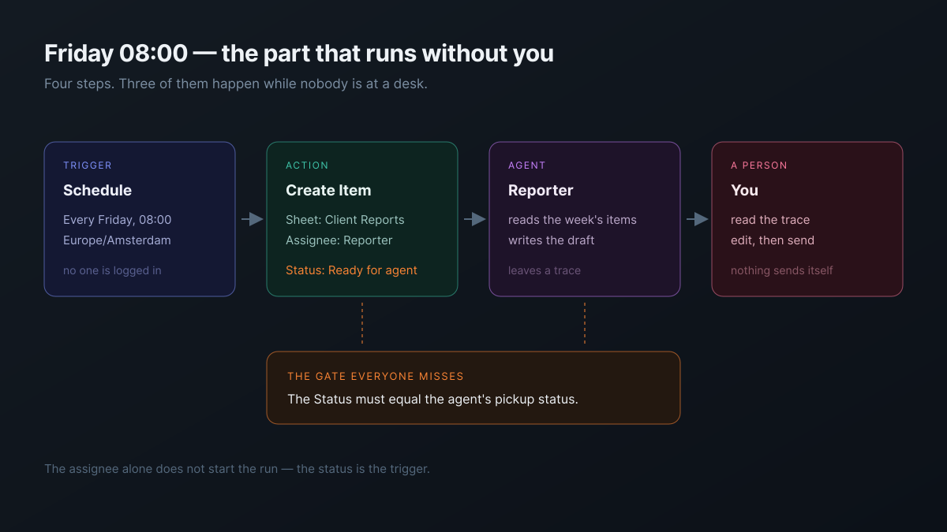Click the 'You' card title
This screenshot has height=532, width=947.
click(x=744, y=190)
